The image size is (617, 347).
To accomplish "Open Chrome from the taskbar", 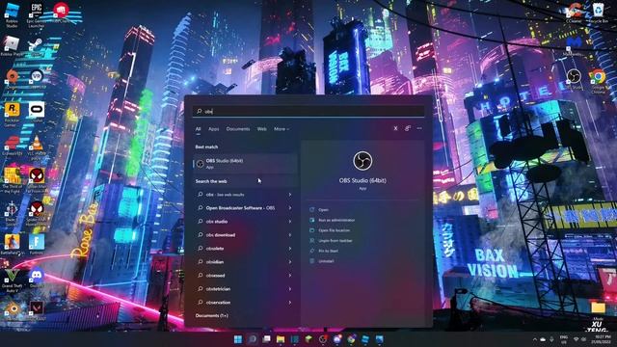I will click(x=351, y=339).
